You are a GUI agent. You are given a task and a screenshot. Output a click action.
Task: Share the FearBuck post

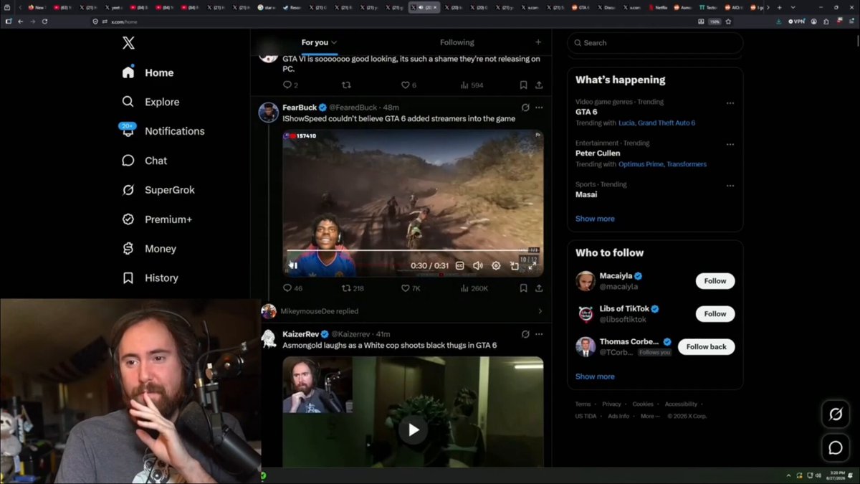pos(539,288)
